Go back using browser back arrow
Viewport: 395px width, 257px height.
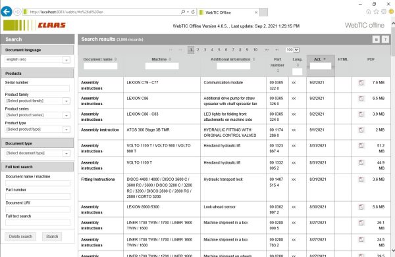[7, 12]
